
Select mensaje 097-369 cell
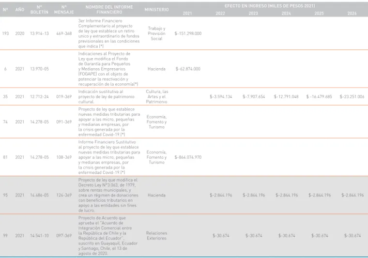pos(64,236)
